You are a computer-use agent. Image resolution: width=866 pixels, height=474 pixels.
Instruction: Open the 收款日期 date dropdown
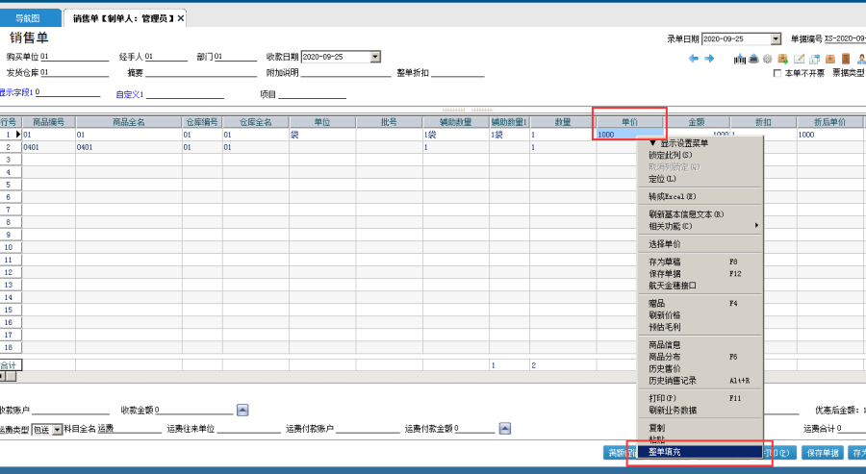pyautogui.click(x=375, y=57)
